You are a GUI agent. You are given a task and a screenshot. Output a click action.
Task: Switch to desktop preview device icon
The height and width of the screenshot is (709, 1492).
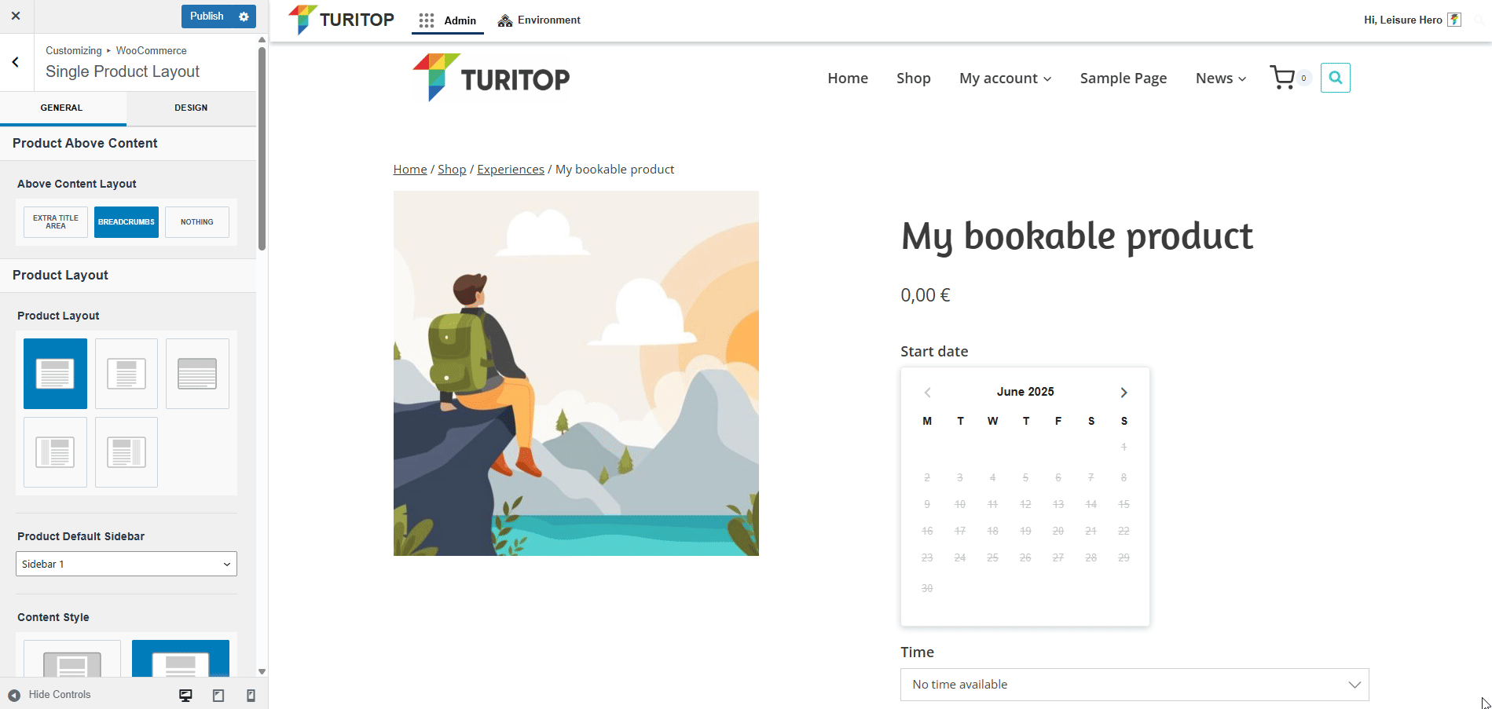185,695
